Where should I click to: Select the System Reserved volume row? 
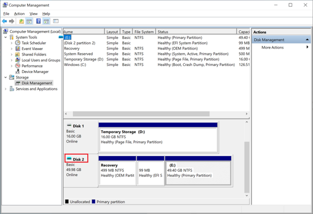[156, 54]
